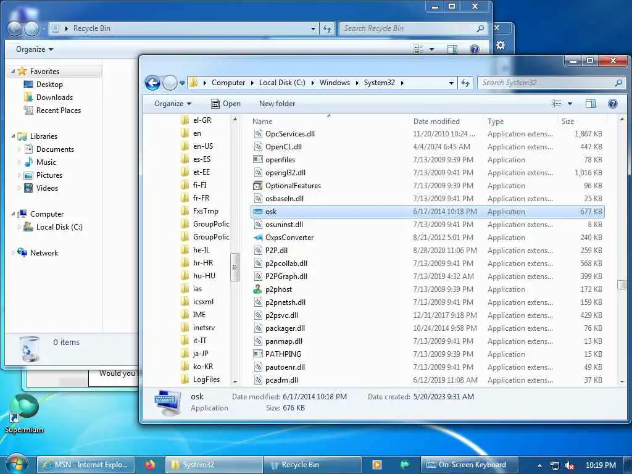Select the OptionalFeatures application icon
This screenshot has height=474, width=632.
(x=258, y=186)
